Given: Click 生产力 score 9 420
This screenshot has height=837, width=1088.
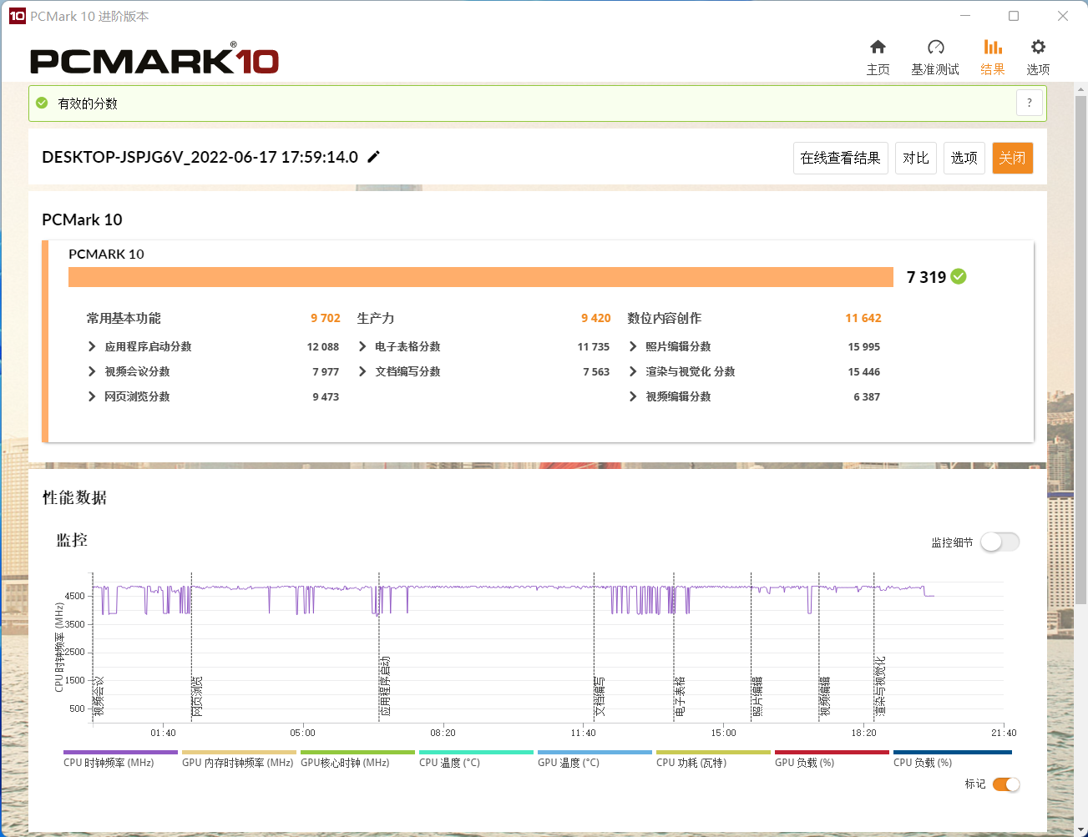Looking at the screenshot, I should tap(596, 318).
